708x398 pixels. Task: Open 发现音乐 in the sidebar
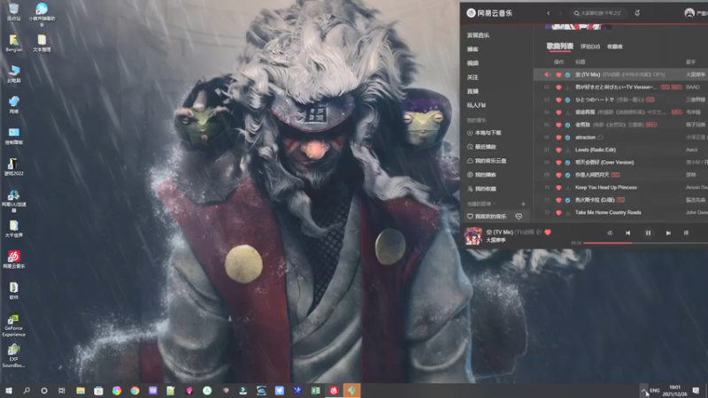[478, 35]
